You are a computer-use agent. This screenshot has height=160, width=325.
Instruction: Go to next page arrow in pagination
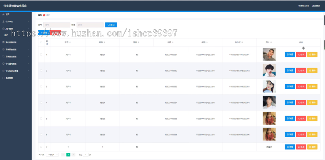click(73, 155)
